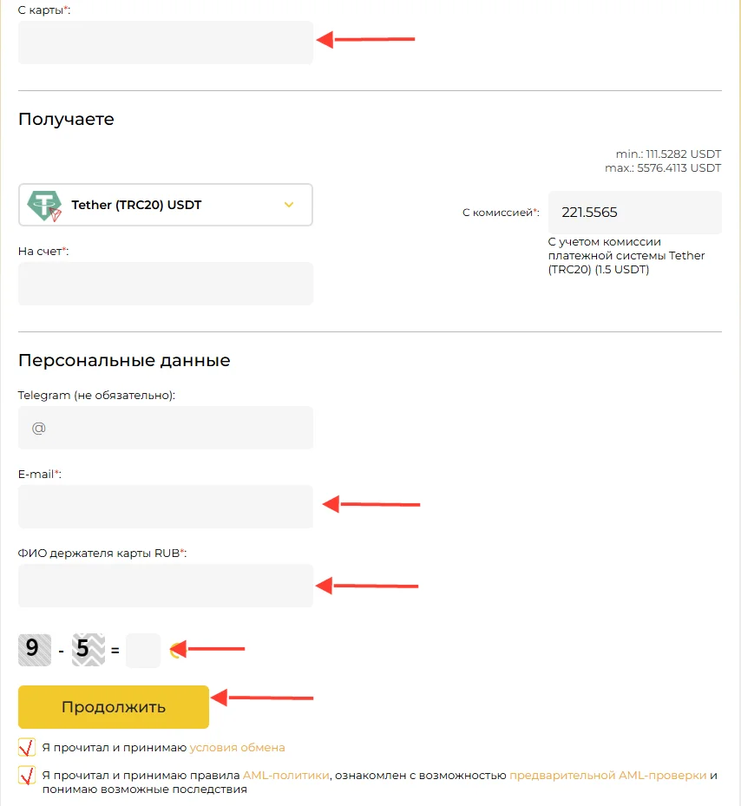Screen dimensions: 741x806
Task: Focus the E-mail input field
Action: coord(166,507)
